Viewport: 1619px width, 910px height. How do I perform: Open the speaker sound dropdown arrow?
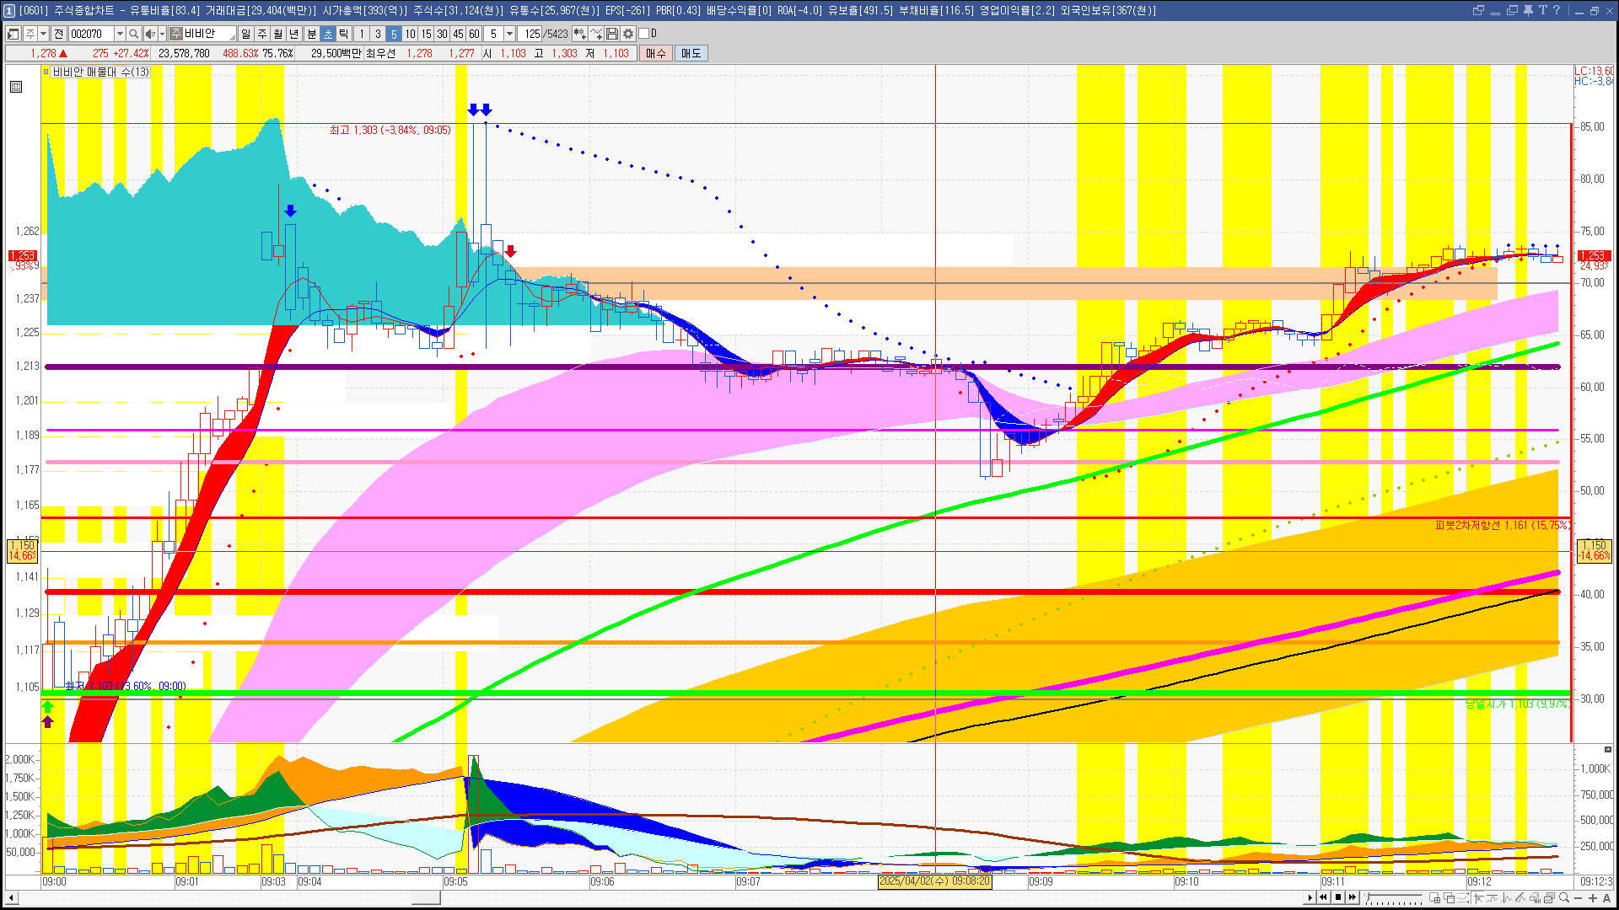click(162, 34)
